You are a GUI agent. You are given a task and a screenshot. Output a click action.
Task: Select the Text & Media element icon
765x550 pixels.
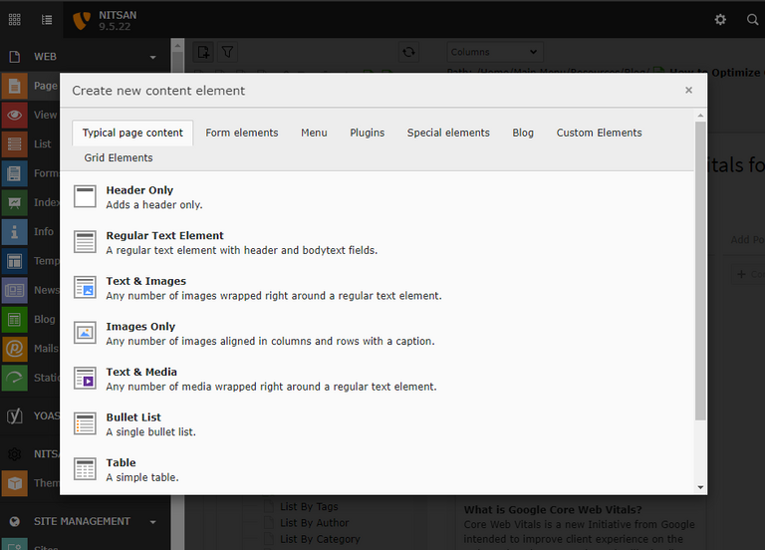click(x=85, y=378)
